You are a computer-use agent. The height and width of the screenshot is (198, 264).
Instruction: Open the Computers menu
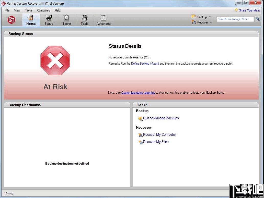[x=43, y=10]
